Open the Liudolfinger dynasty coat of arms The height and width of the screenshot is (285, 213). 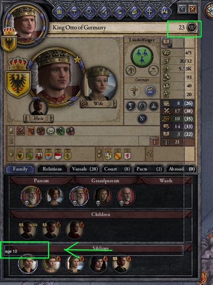[x=142, y=56]
